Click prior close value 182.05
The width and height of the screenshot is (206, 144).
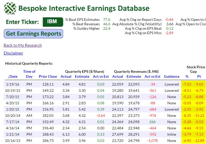coord(48,116)
